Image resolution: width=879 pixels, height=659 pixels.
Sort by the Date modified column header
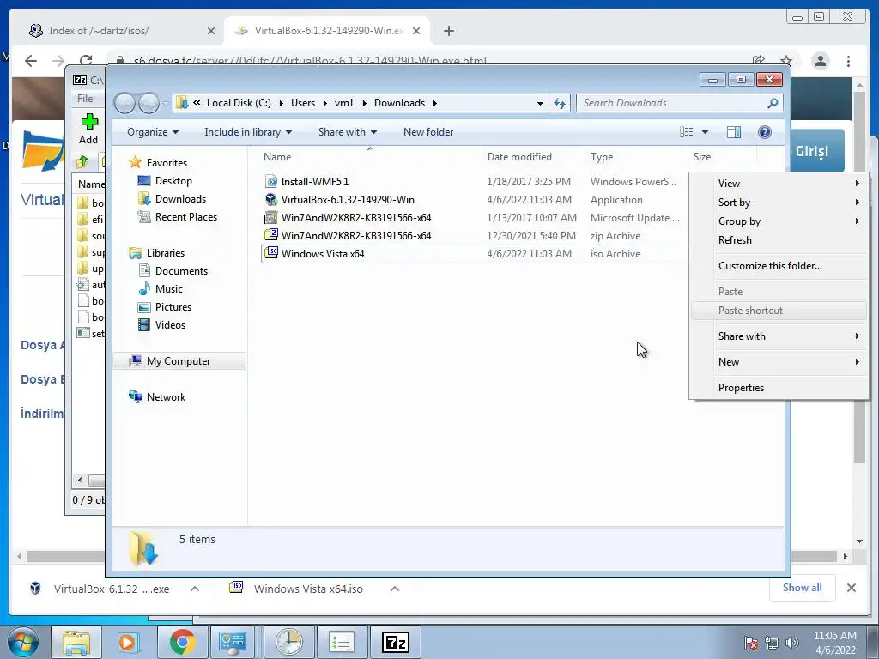[532, 157]
